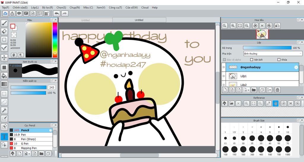Create a new layer folder
Viewport: 304px width, 162px height.
tap(254, 90)
